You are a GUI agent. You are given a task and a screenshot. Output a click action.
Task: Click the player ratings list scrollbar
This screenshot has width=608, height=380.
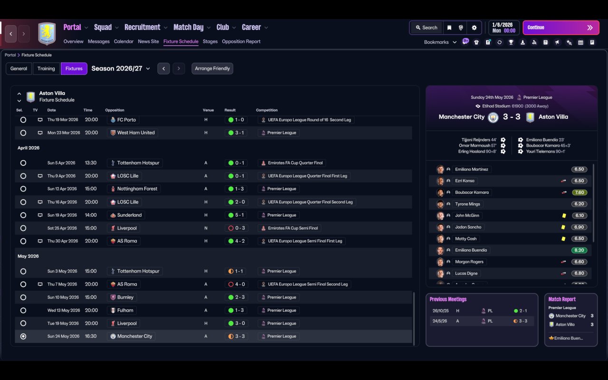tap(593, 203)
